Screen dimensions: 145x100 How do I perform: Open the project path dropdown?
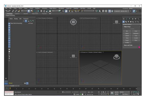(122, 11)
